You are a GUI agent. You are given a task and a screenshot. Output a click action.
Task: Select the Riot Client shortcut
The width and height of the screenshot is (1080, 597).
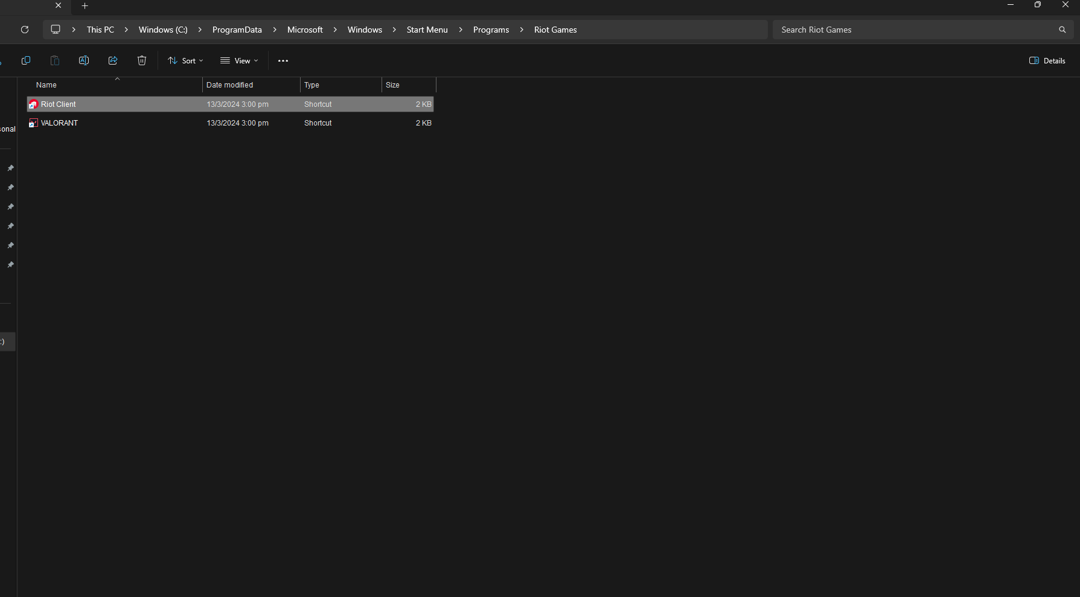click(231, 104)
